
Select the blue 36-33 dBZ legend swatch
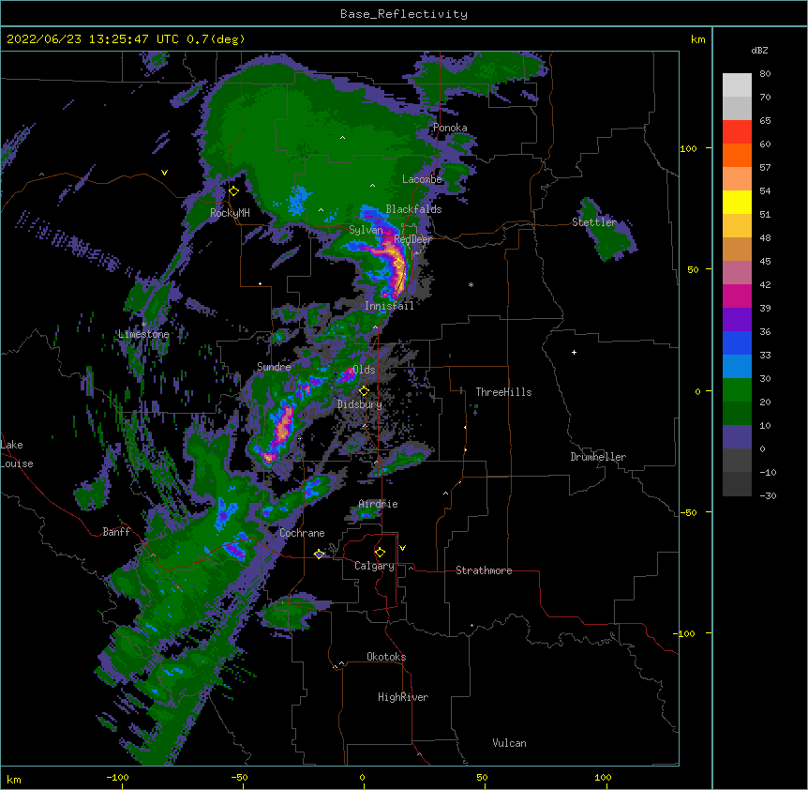737,342
